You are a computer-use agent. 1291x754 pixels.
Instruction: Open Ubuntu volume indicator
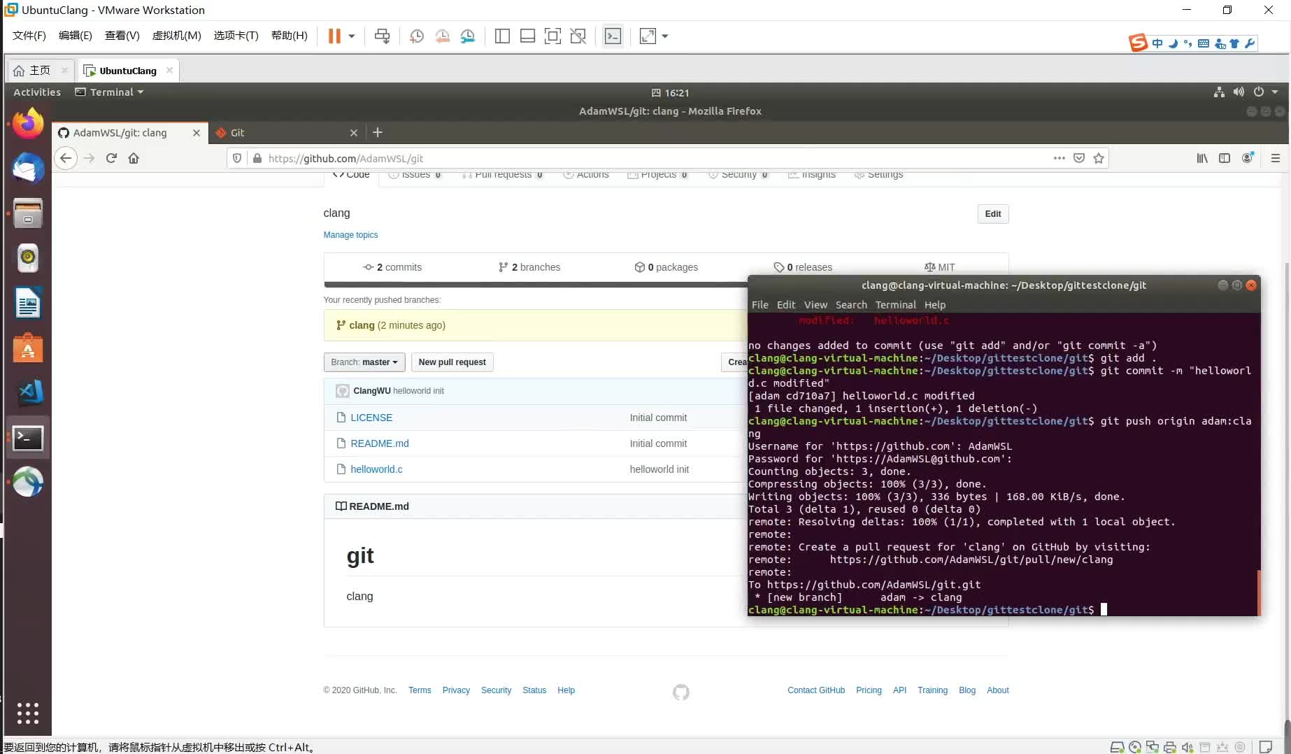[1239, 92]
